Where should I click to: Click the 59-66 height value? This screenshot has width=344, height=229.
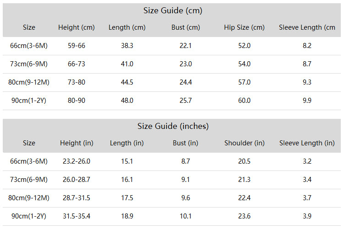[76, 46]
